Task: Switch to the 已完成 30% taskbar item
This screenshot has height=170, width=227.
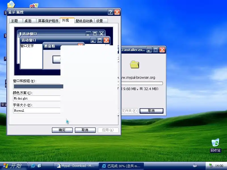Action: [121, 166]
